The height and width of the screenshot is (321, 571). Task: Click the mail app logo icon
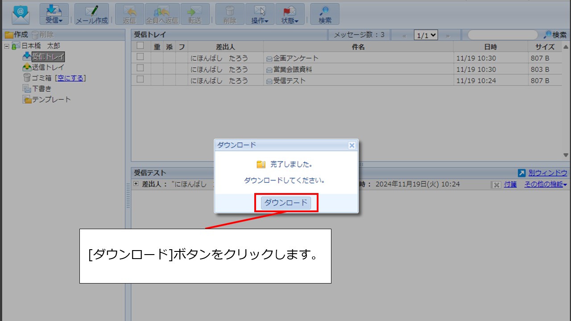(x=21, y=14)
